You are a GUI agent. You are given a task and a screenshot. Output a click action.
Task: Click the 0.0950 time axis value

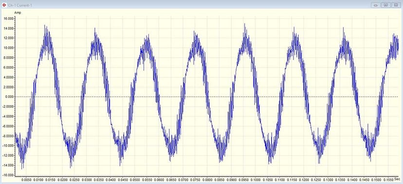pos(244,180)
